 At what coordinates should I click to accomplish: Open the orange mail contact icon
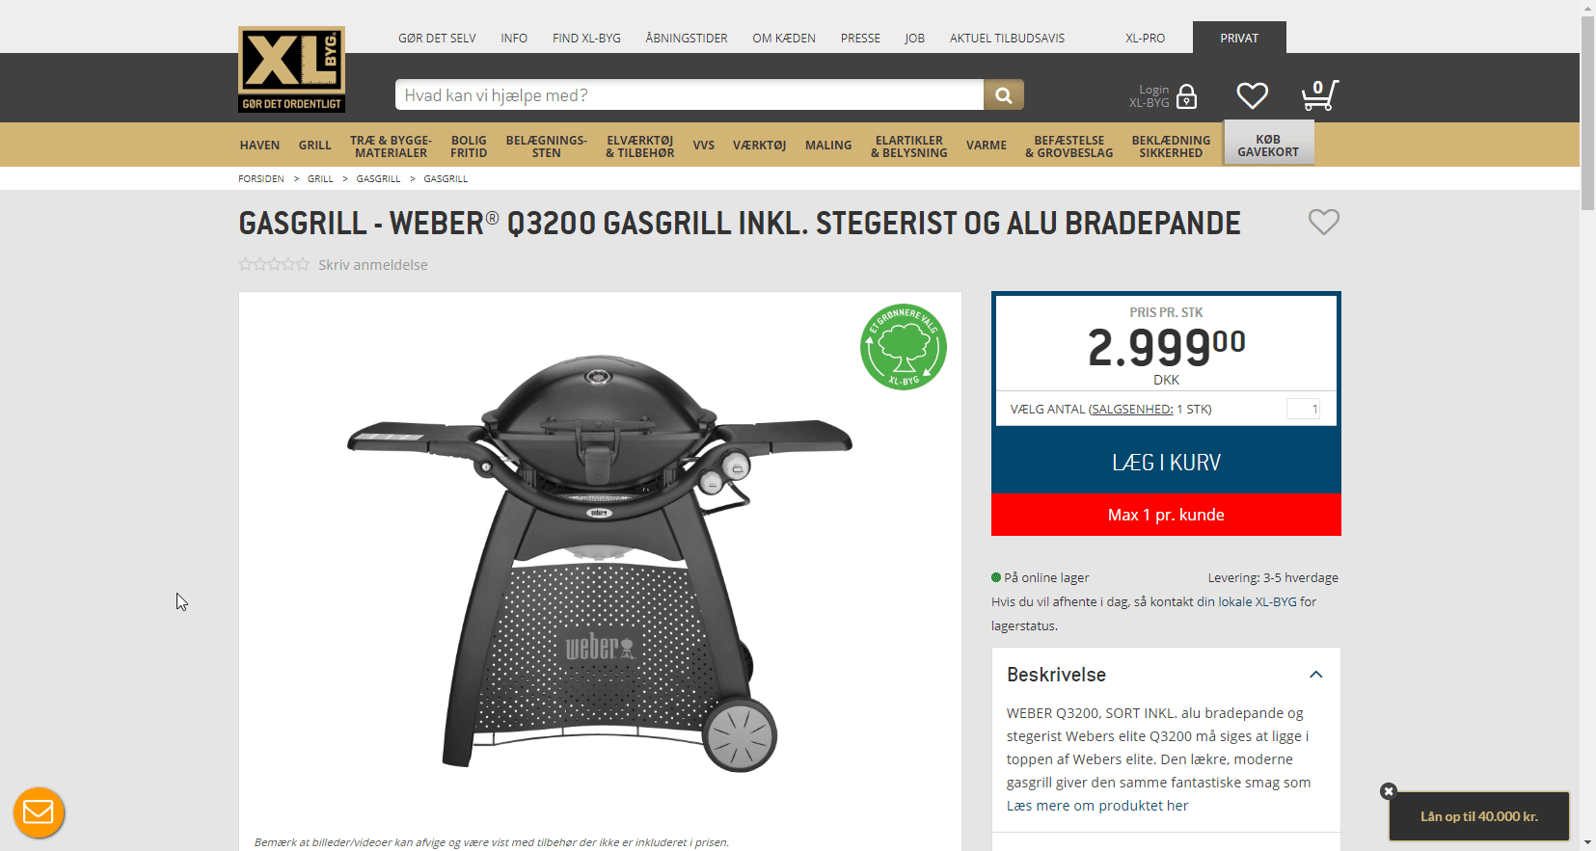tap(39, 812)
